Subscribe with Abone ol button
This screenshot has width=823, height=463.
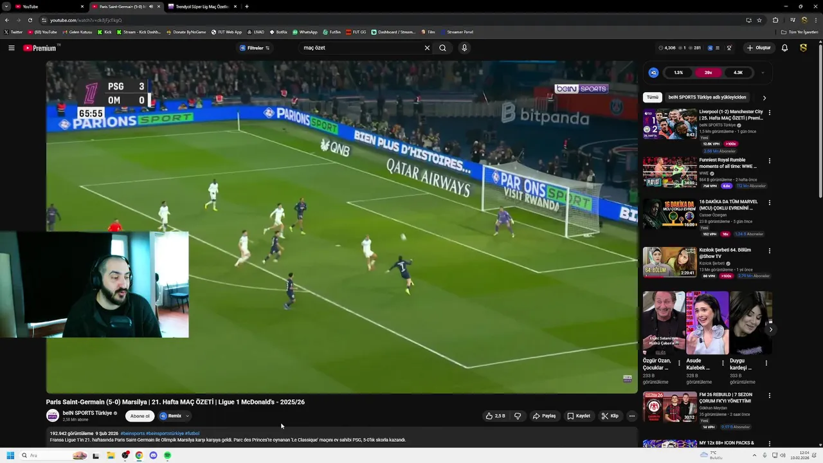tap(140, 416)
